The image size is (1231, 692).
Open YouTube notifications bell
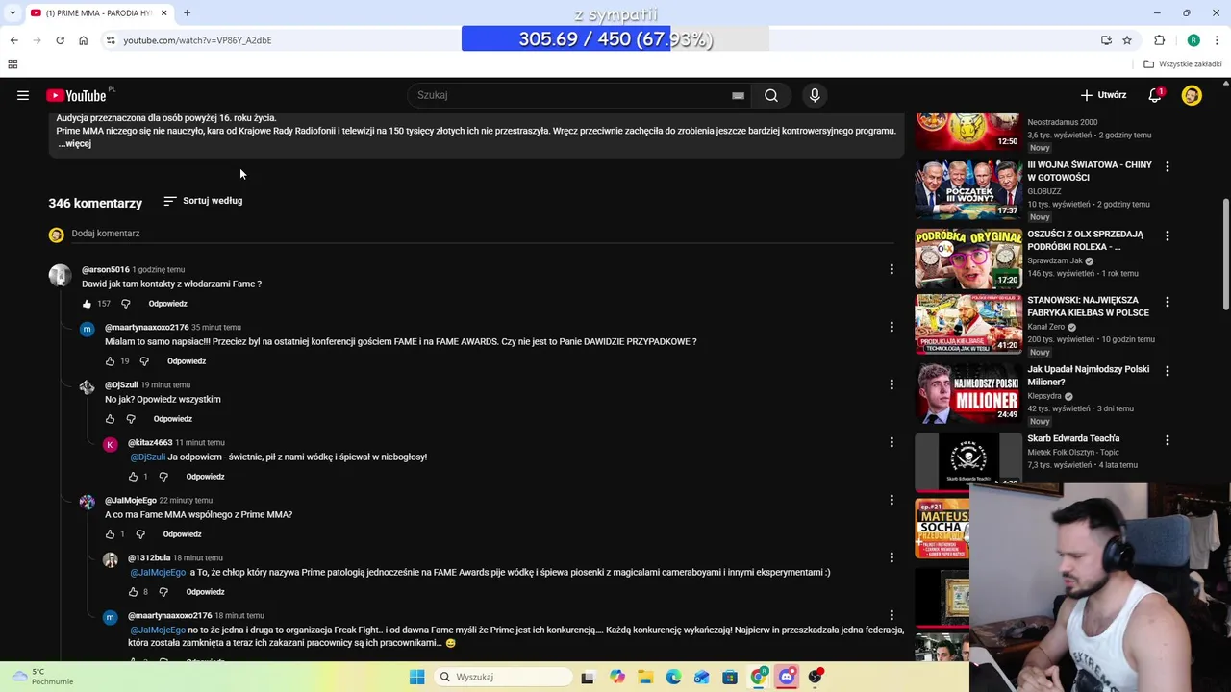1155,95
